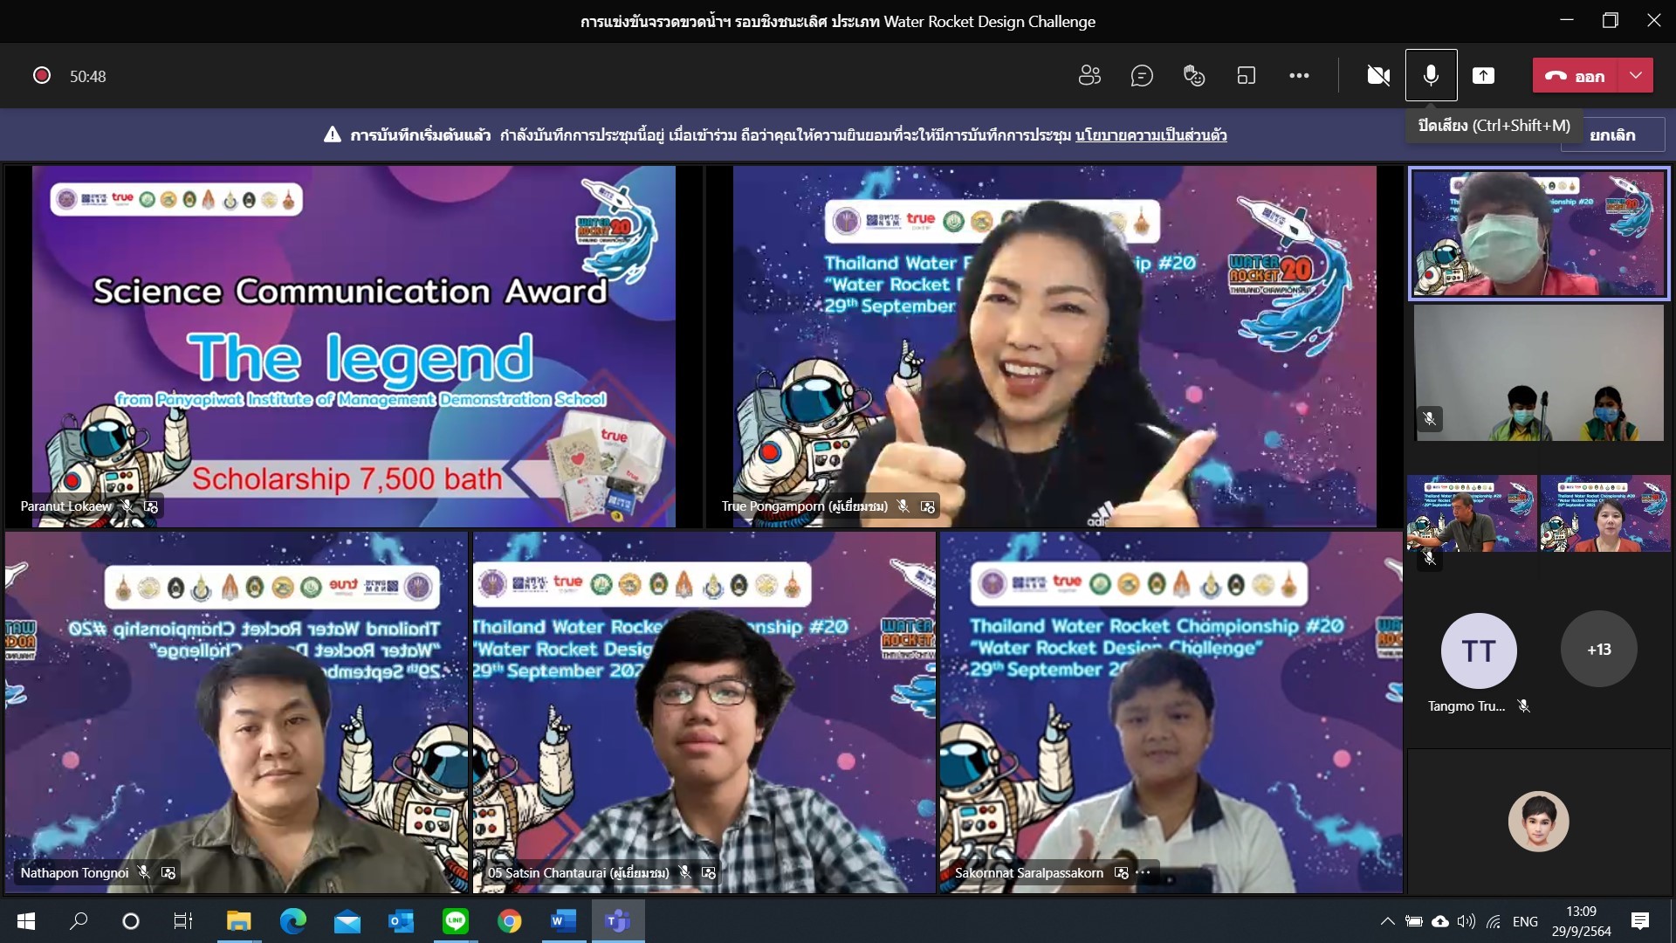Click the share content icon

coord(1483,76)
